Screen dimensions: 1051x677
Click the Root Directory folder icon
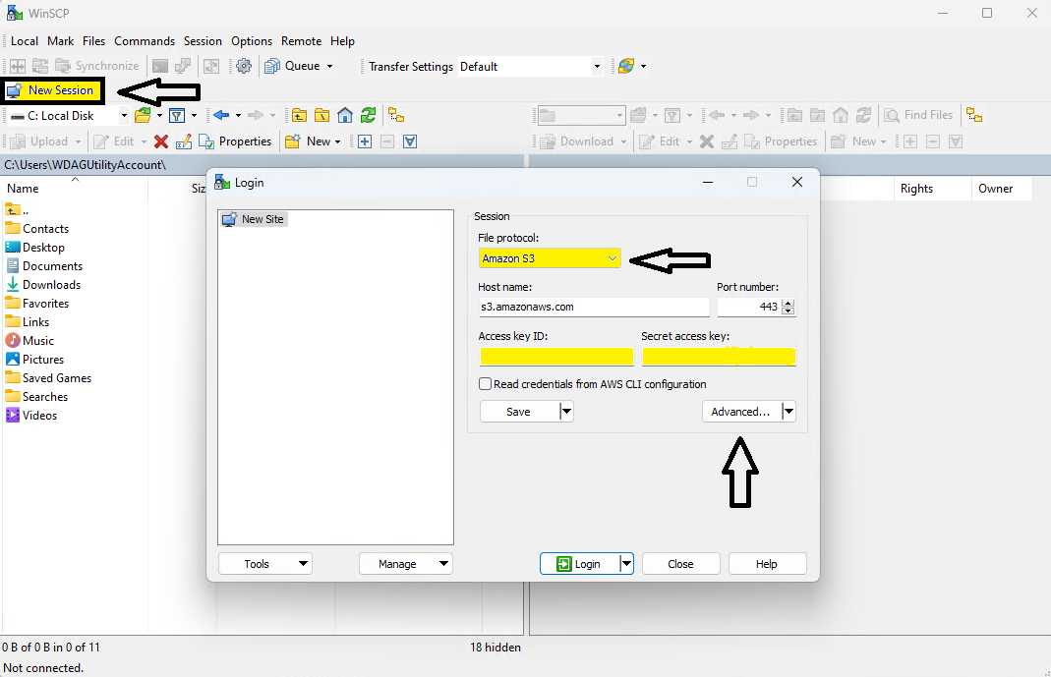(321, 115)
